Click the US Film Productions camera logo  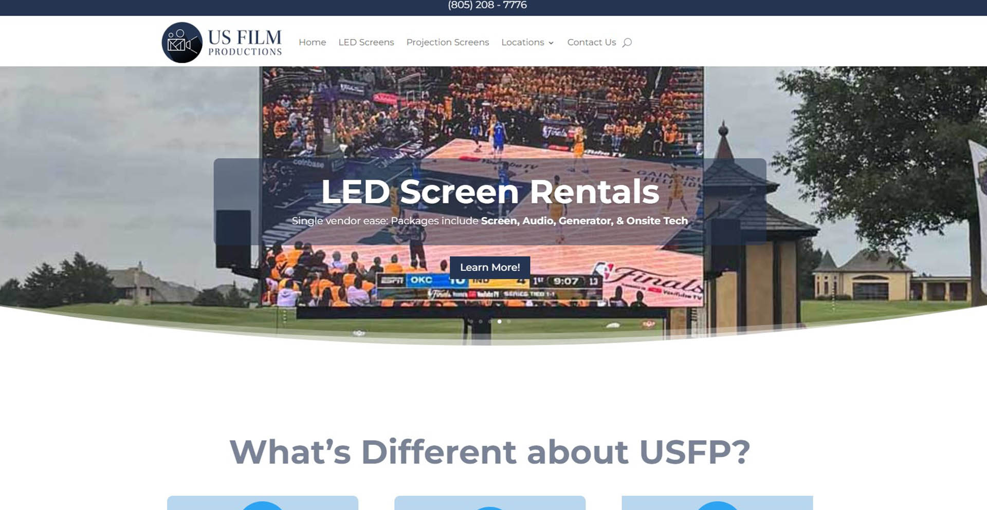pyautogui.click(x=222, y=43)
